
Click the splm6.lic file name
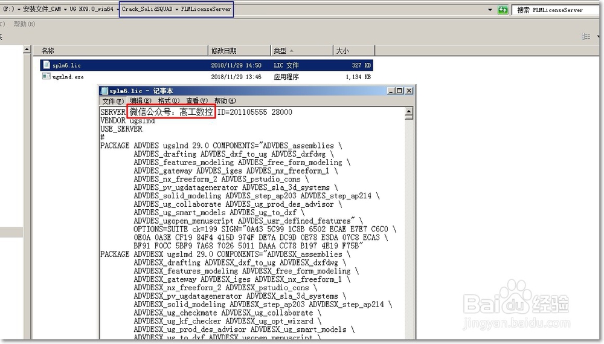66,65
